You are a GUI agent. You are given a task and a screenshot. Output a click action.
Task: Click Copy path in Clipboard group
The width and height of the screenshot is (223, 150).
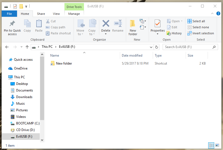pyautogui.click(x=55, y=27)
